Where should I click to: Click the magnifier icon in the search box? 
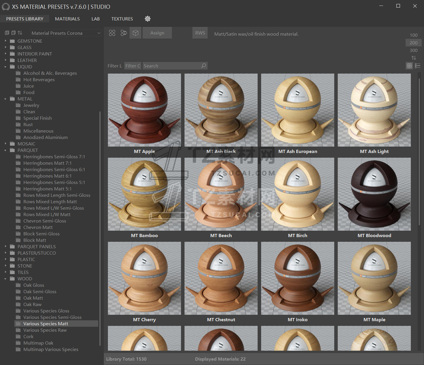pos(204,66)
